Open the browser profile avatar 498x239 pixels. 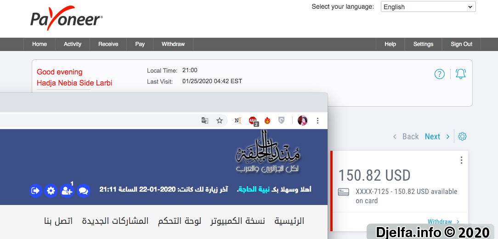[x=302, y=120]
